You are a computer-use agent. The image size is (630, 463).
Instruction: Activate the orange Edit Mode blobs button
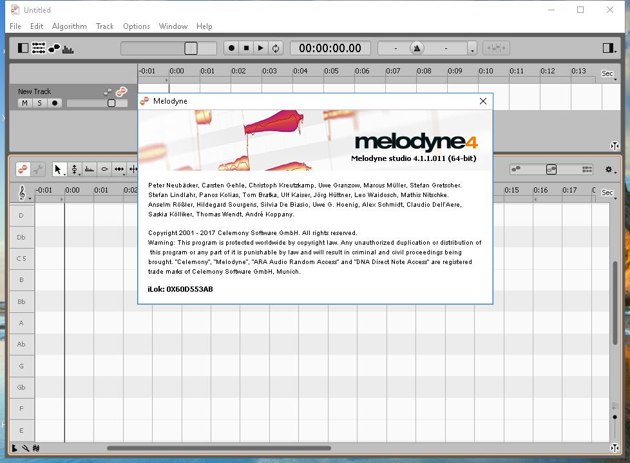pos(23,169)
